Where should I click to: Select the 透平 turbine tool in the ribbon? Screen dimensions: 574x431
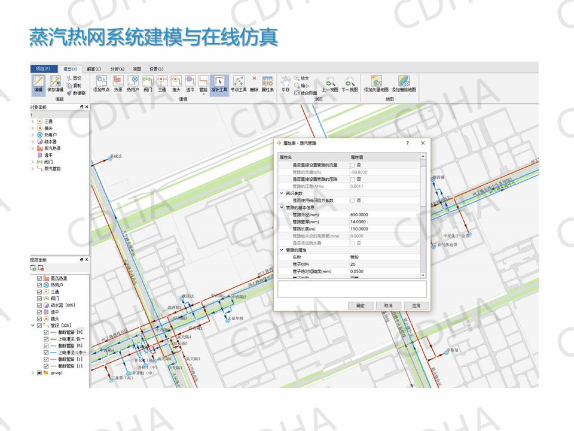pyautogui.click(x=190, y=84)
